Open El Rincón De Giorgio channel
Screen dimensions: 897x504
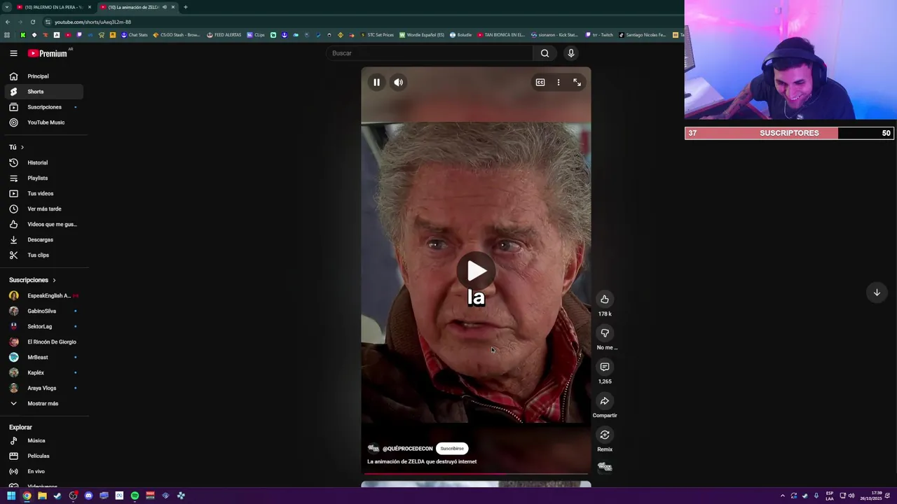click(x=44, y=342)
